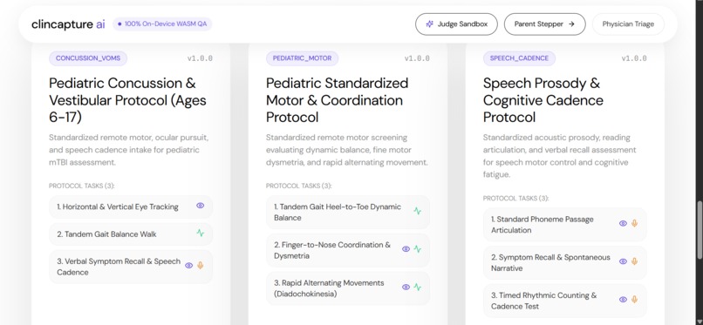Viewport: 703px width, 325px height.
Task: Click the clincapture ai logo
Action: [68, 24]
